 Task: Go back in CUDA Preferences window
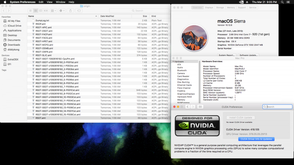point(188,107)
